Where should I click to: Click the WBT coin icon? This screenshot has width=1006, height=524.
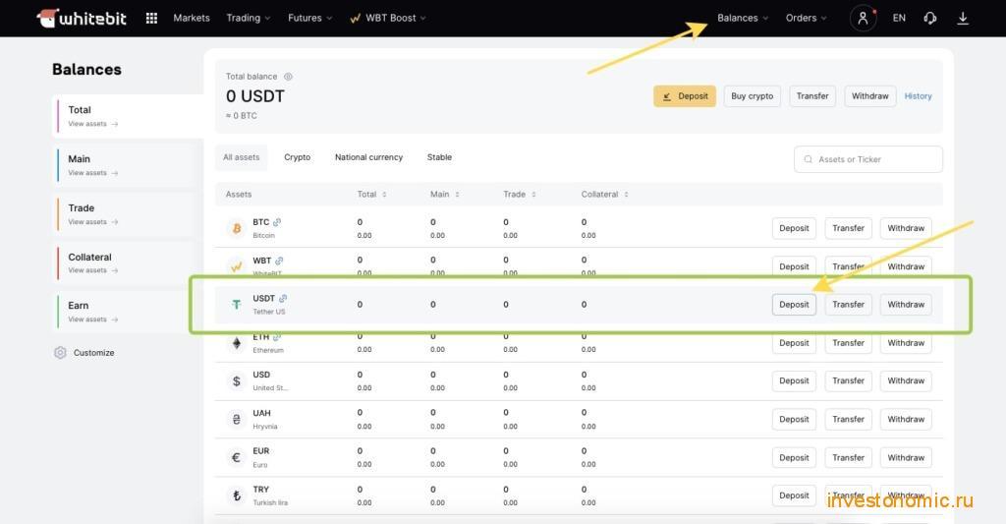point(237,265)
